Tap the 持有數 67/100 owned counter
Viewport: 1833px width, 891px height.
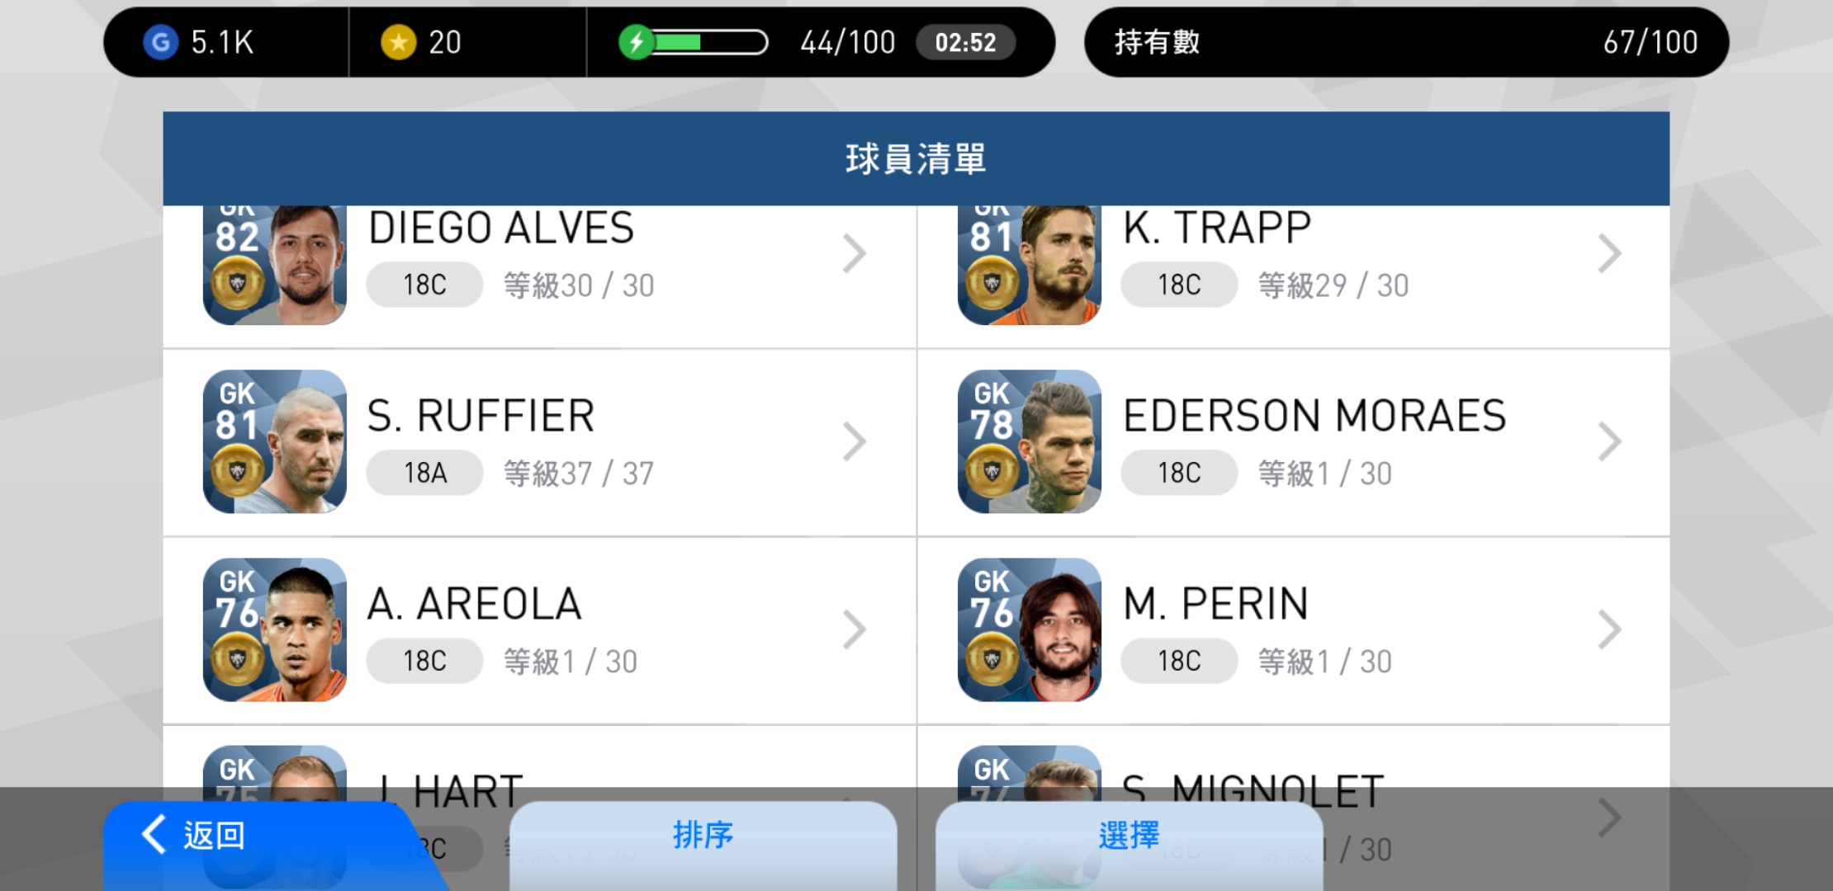click(1406, 42)
